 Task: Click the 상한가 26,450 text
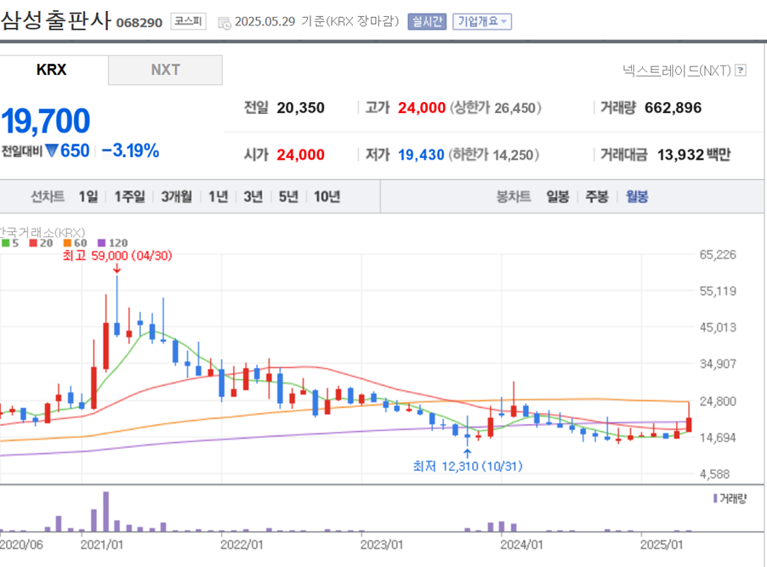tap(495, 108)
